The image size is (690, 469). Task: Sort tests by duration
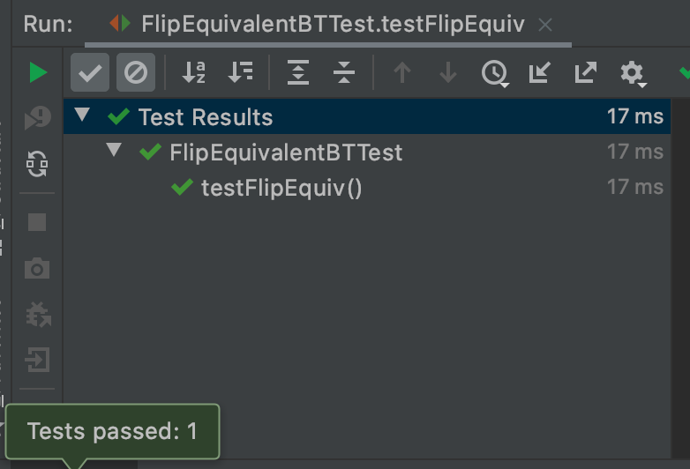click(240, 72)
